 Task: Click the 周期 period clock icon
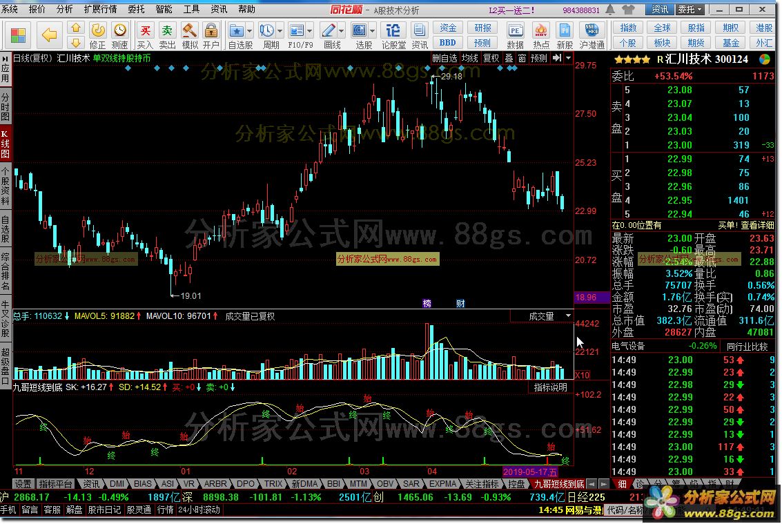pos(267,31)
